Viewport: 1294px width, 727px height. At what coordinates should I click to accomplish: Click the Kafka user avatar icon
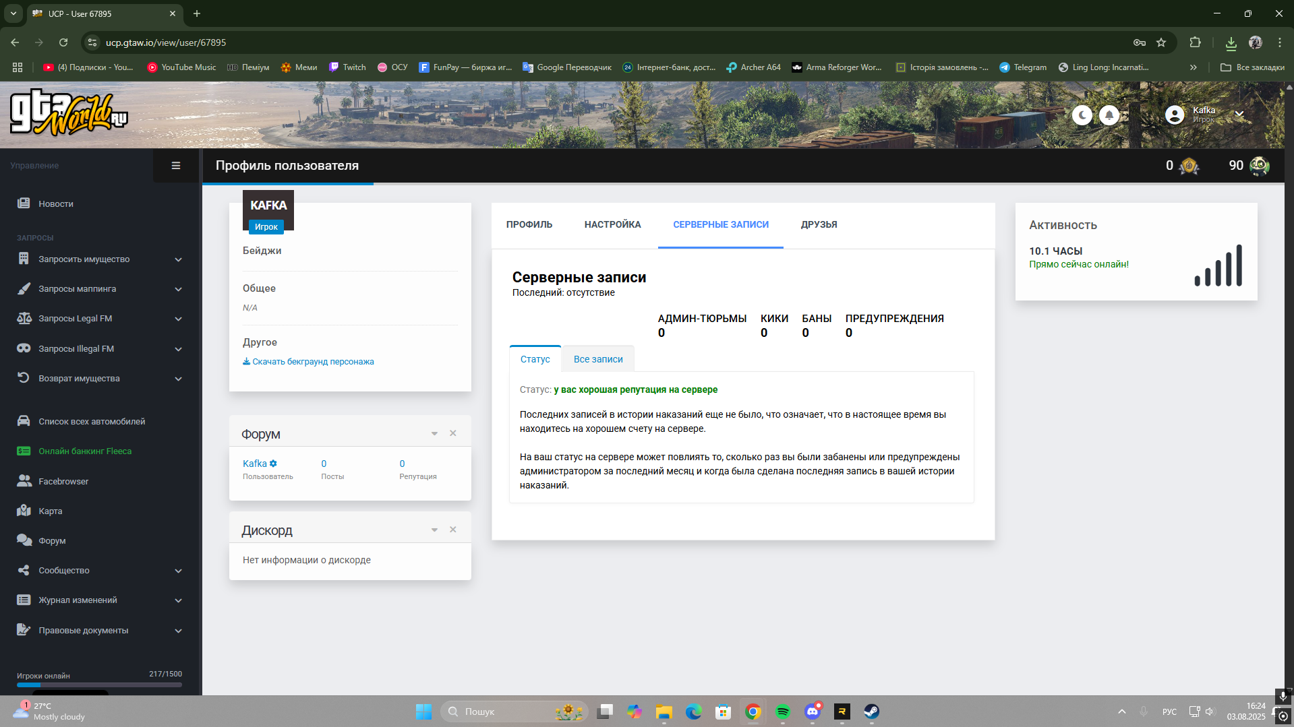coord(1175,115)
